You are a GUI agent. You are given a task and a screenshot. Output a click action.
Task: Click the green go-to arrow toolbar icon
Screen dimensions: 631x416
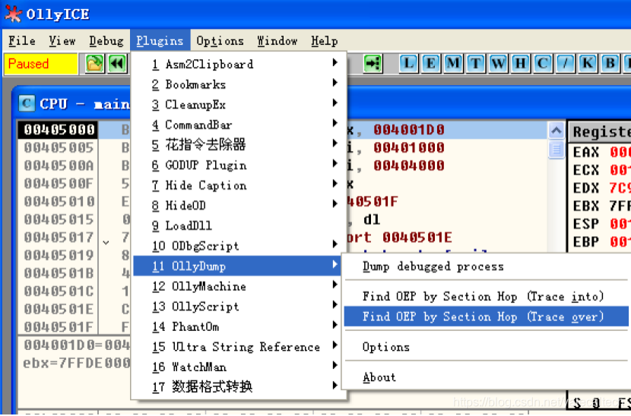[x=373, y=64]
